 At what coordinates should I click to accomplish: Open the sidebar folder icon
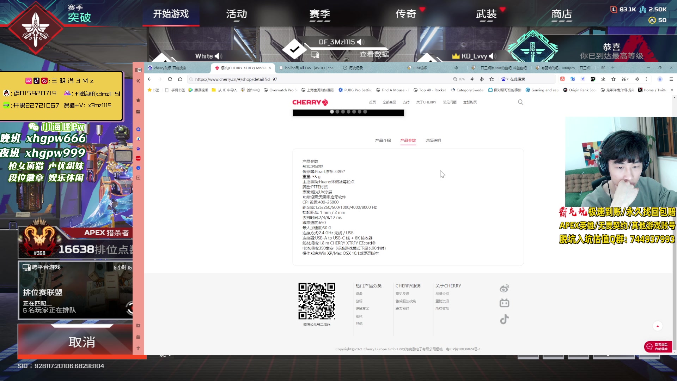point(138,112)
